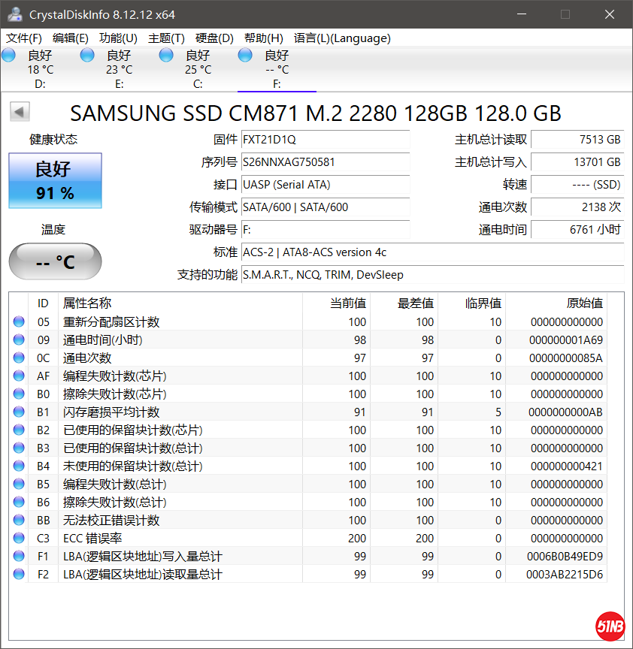Click the firmware field FXT21D1Q
Screen dimensions: 633x649
pyautogui.click(x=325, y=140)
